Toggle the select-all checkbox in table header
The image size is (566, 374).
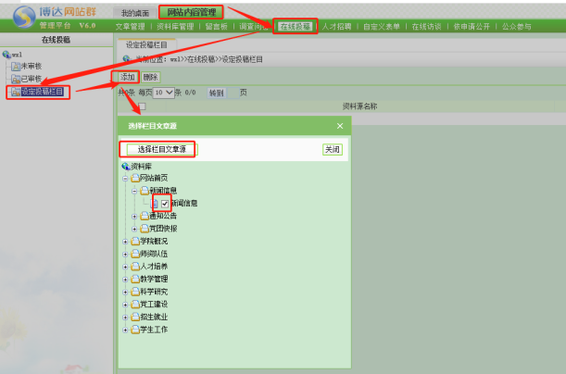pyautogui.click(x=142, y=106)
